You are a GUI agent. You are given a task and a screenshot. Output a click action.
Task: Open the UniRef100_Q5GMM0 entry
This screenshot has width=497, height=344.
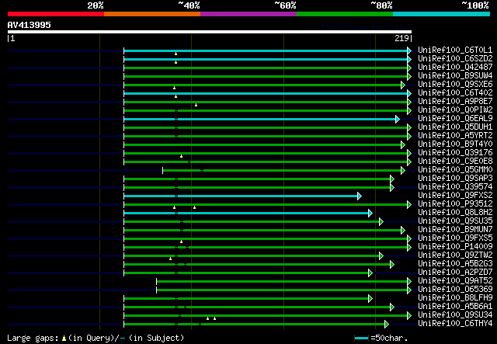tap(455, 170)
